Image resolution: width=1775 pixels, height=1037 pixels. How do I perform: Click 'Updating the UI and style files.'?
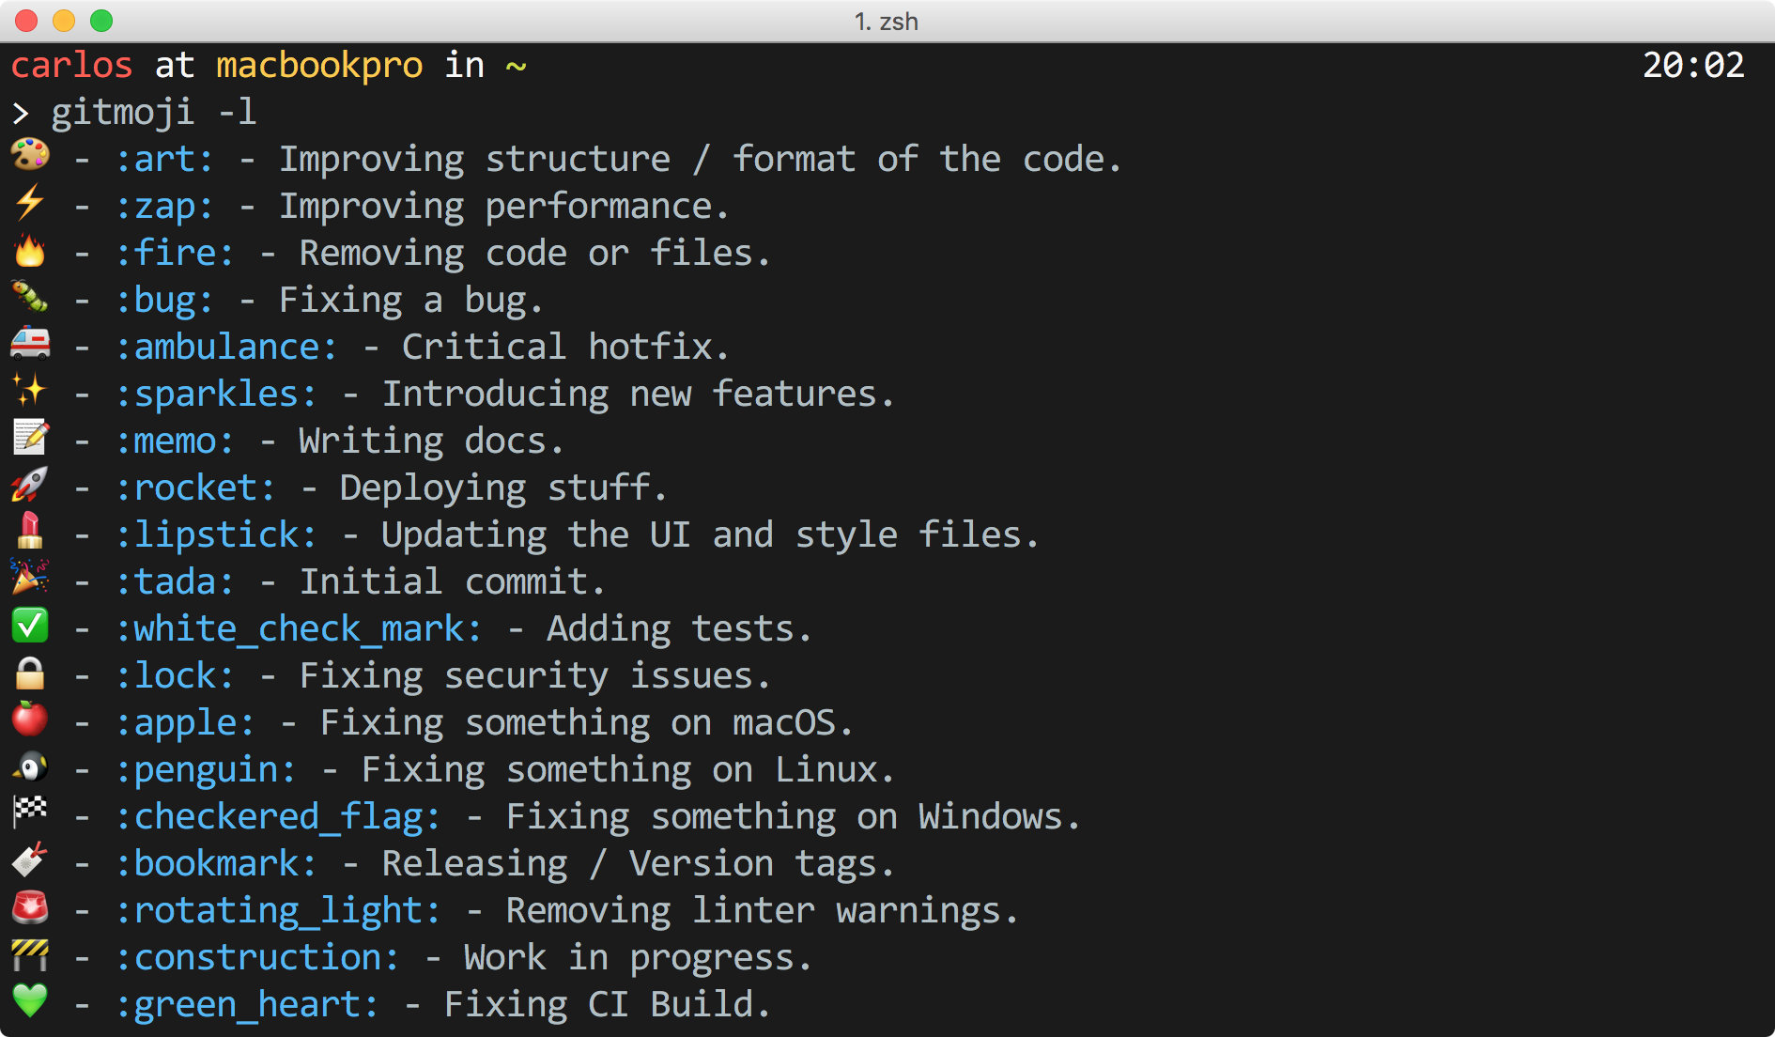711,534
